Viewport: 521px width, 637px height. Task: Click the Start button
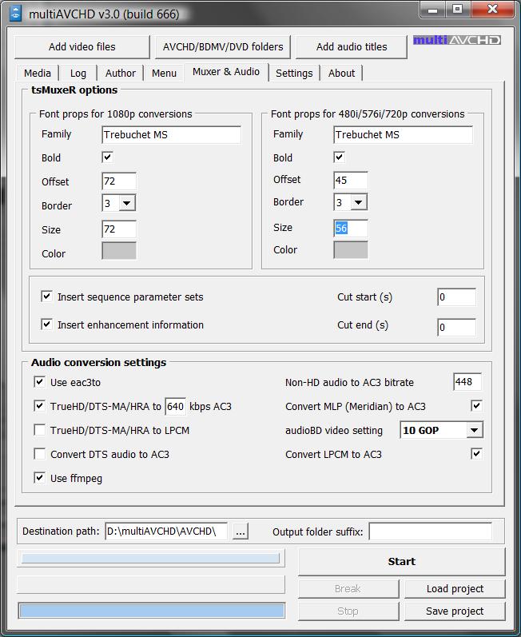(x=402, y=562)
